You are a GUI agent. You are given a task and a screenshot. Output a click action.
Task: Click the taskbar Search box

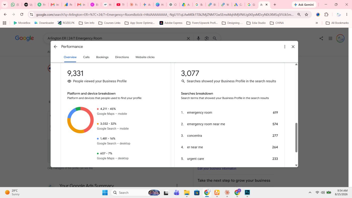point(136,192)
